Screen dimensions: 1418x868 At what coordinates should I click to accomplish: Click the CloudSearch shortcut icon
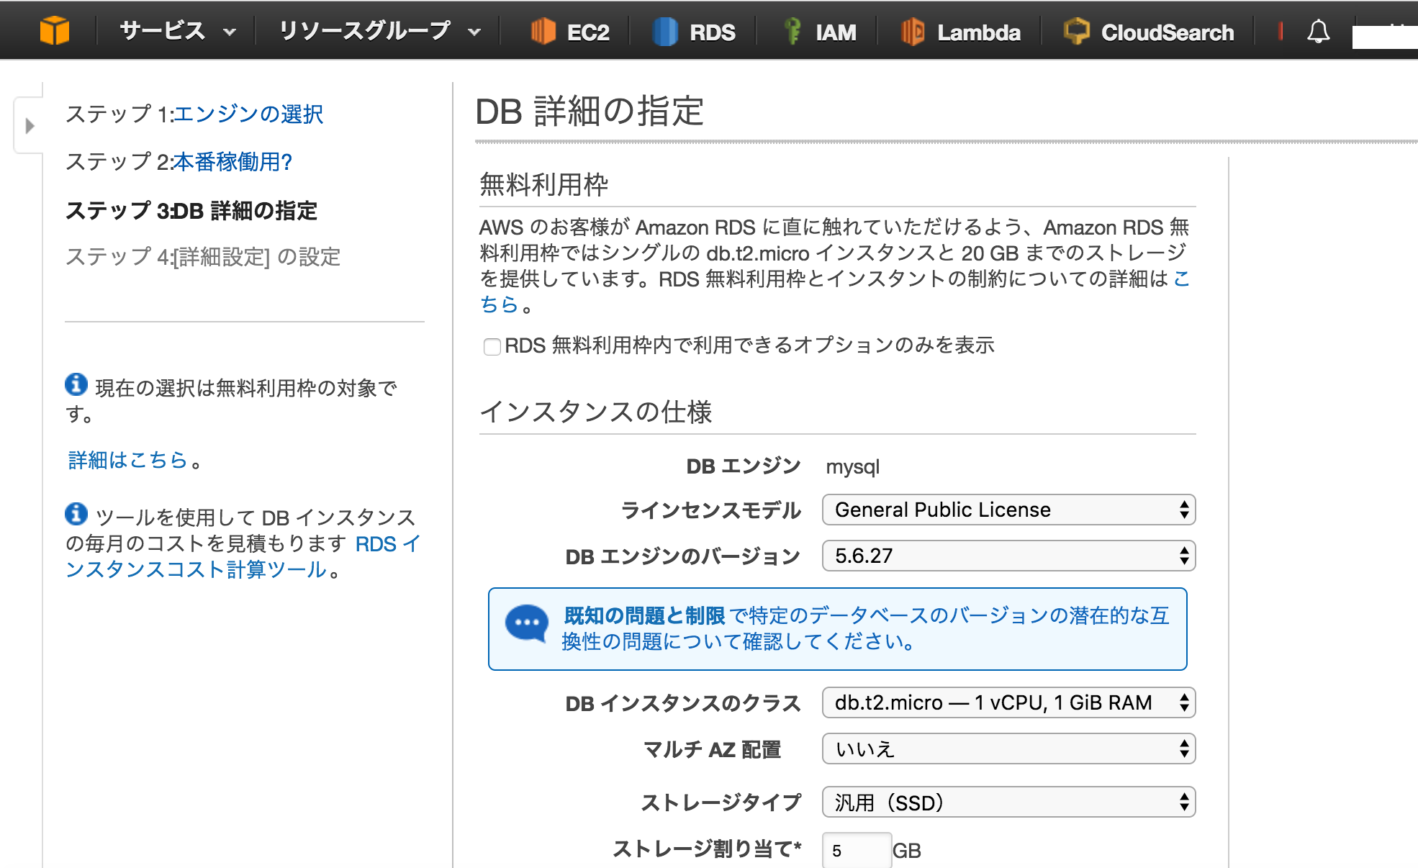tap(1077, 32)
